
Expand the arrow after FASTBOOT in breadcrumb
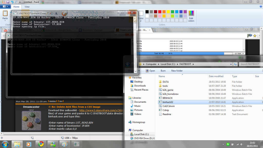pyautogui.click(x=193, y=64)
